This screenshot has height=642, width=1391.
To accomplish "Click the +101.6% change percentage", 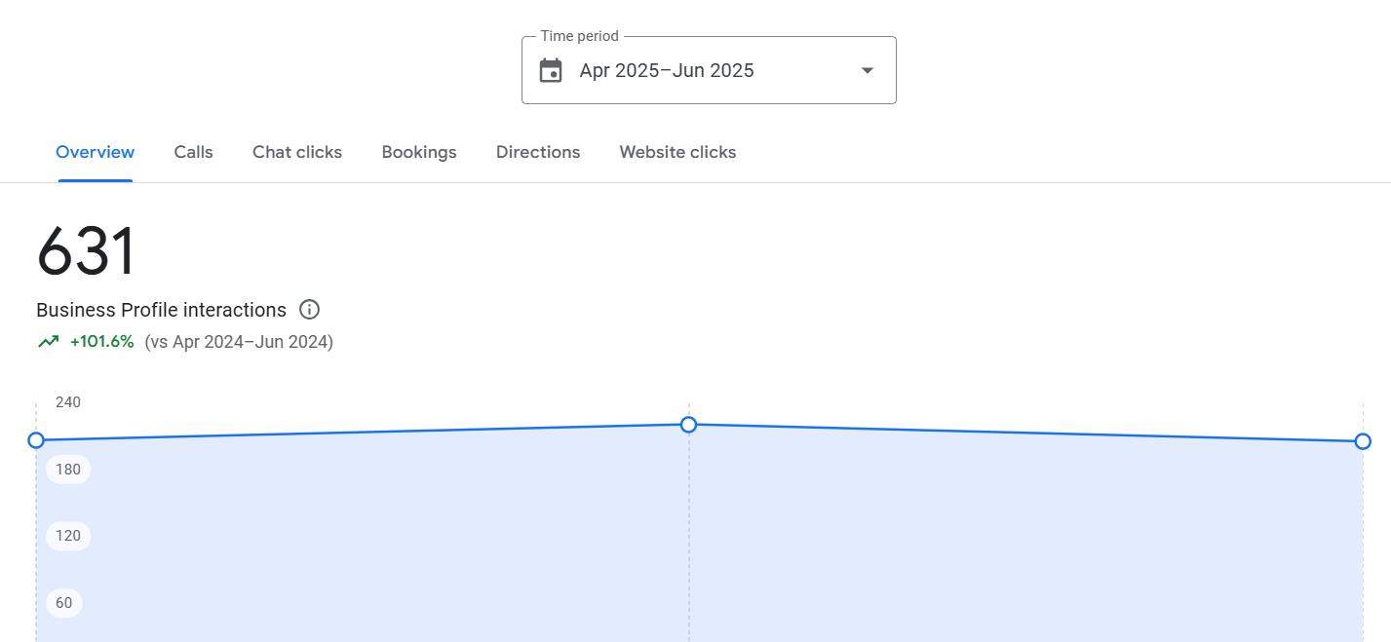I will tap(101, 342).
